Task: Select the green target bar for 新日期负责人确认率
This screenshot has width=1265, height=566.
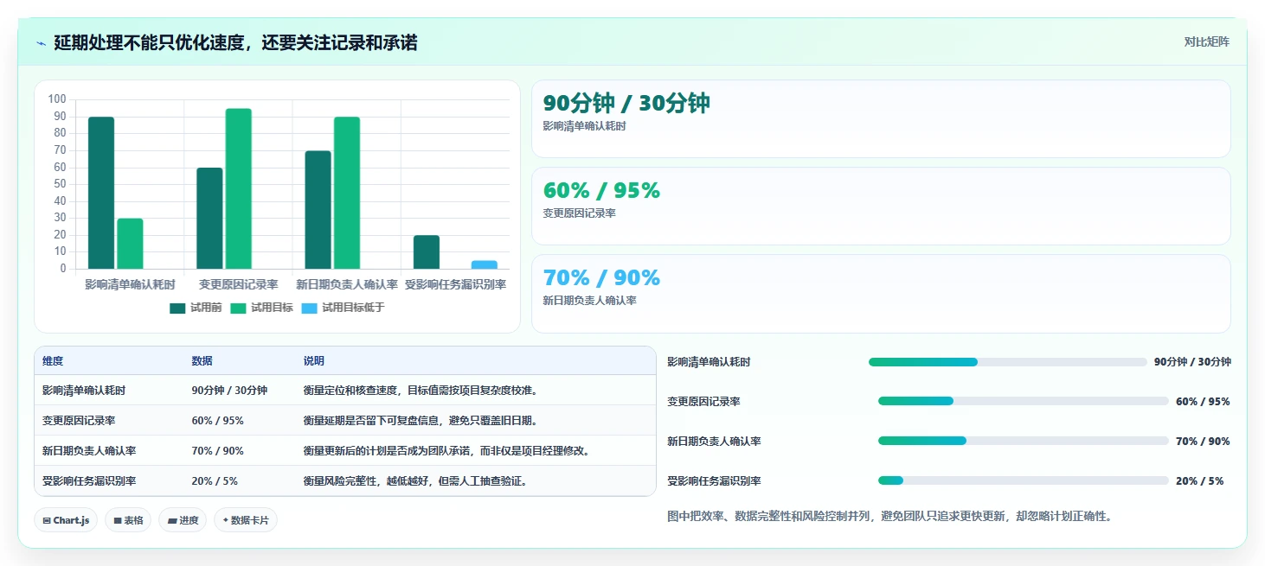Action: (347, 193)
